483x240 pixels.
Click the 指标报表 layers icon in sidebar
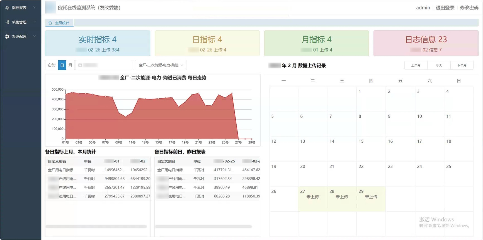pos(7,8)
